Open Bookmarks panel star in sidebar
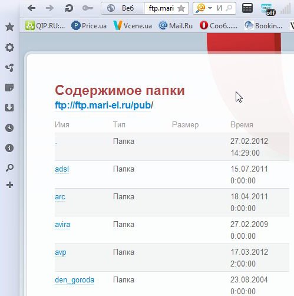This screenshot has height=296, width=294. pos(9,27)
